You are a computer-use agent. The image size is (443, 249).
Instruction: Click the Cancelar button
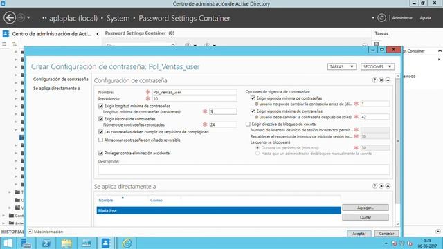(x=386, y=234)
